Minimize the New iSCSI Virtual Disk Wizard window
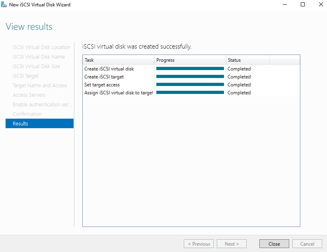This screenshot has width=327, height=252. 285,5
